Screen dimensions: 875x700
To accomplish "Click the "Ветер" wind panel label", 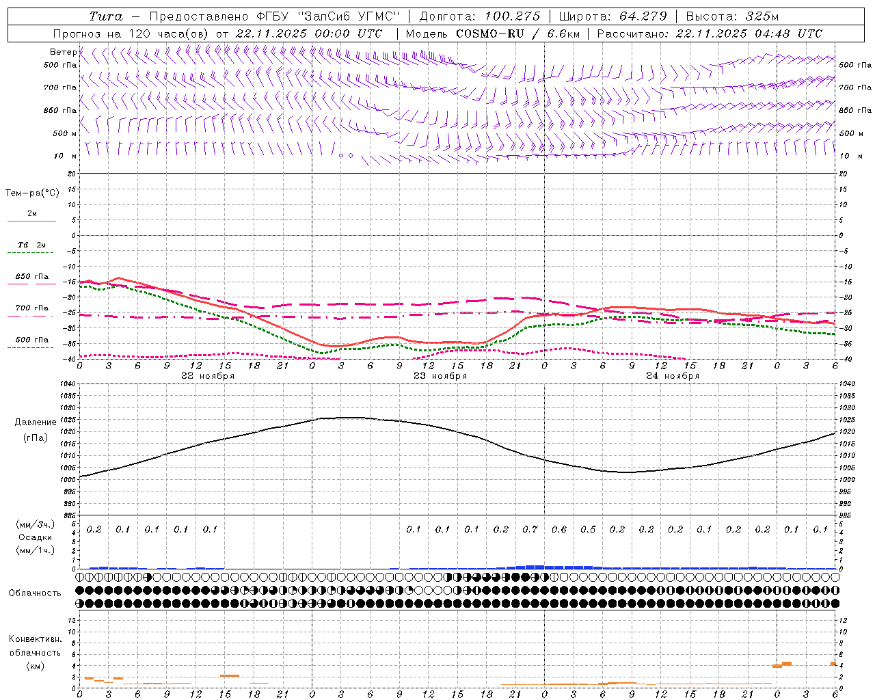I will click(63, 52).
